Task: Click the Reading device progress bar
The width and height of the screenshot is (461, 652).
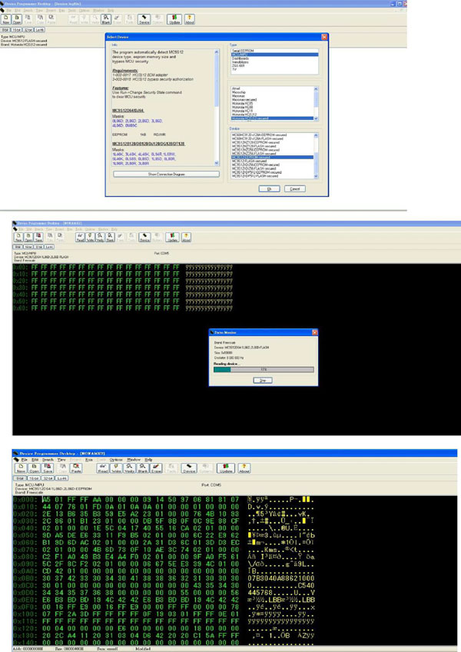Action: coord(264,369)
